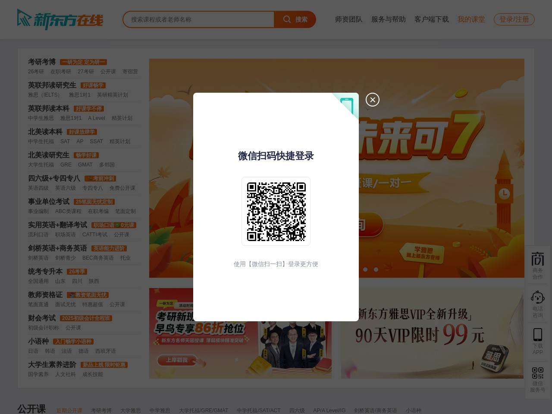This screenshot has width=552, height=414.
Task: Open 北美读研究生 category
Action: pyautogui.click(x=49, y=155)
